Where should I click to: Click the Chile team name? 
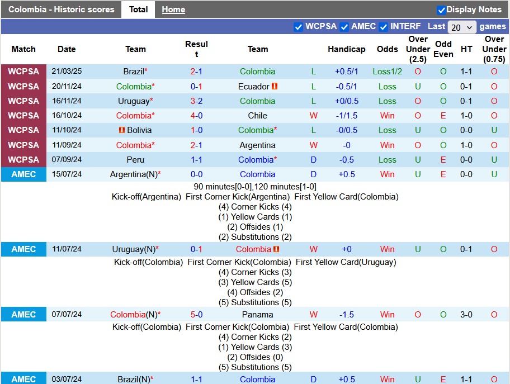[257, 116]
